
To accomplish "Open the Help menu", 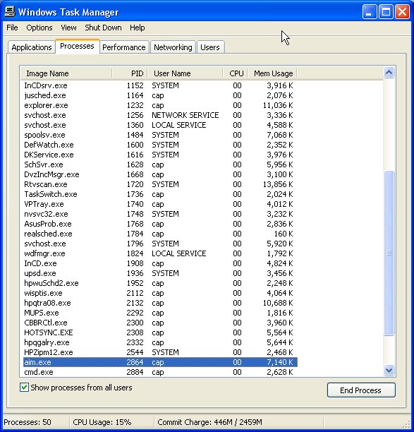I will tap(137, 28).
